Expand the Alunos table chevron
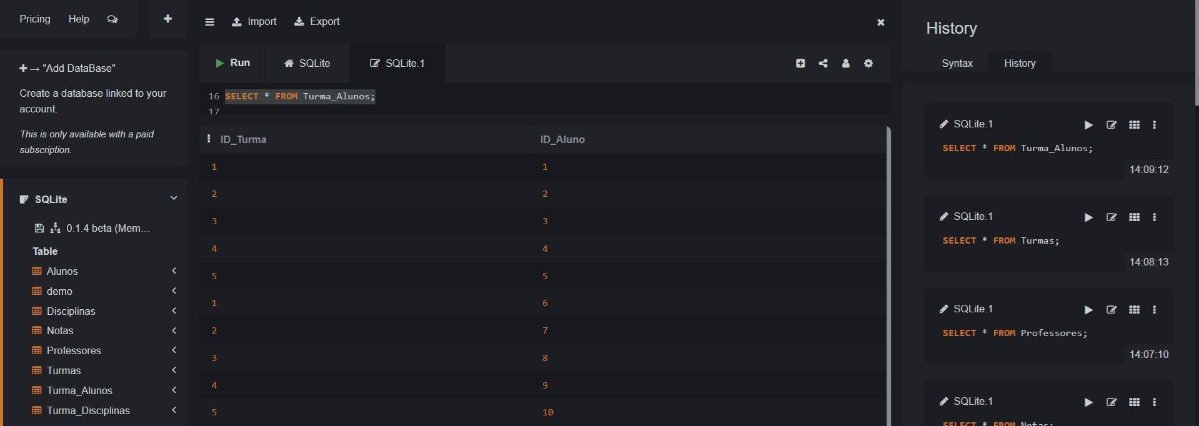 click(x=174, y=270)
